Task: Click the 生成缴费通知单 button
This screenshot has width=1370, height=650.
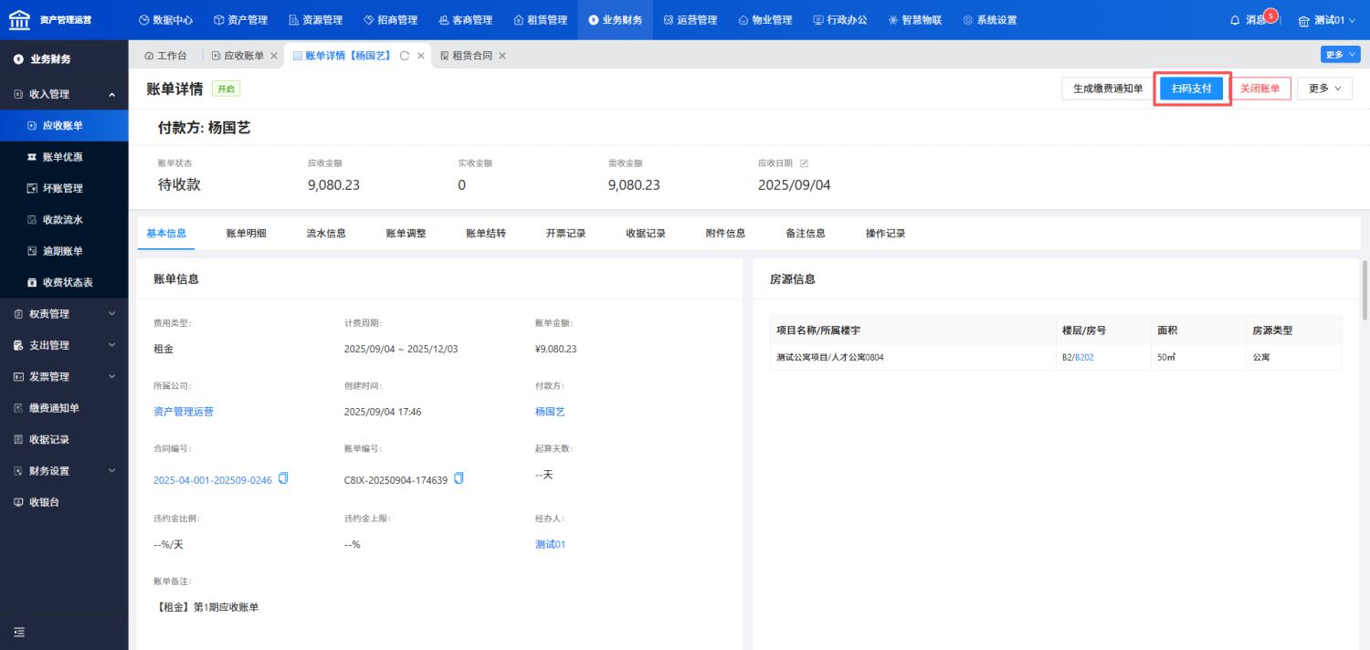Action: point(1108,89)
